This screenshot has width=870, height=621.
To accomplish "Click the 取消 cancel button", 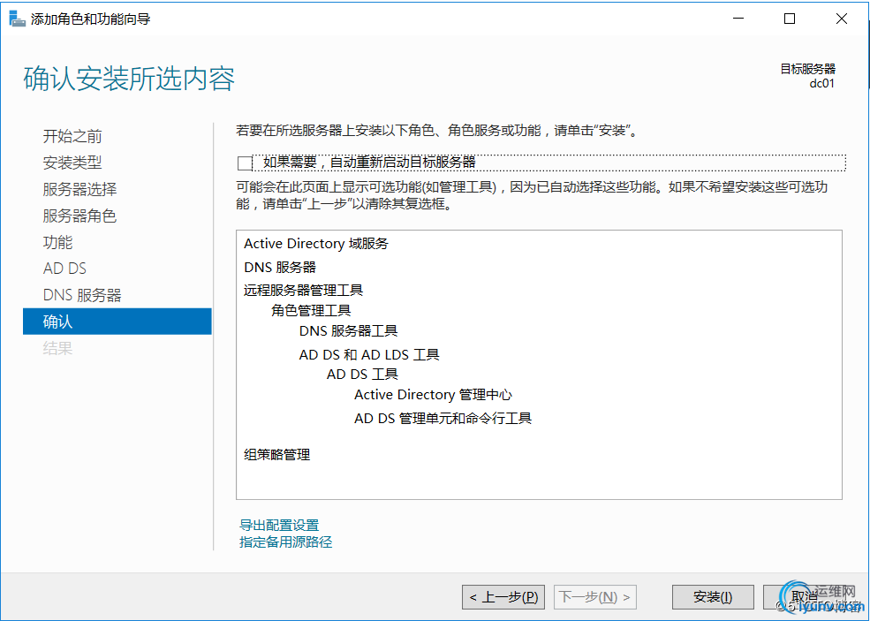I will pyautogui.click(x=805, y=597).
